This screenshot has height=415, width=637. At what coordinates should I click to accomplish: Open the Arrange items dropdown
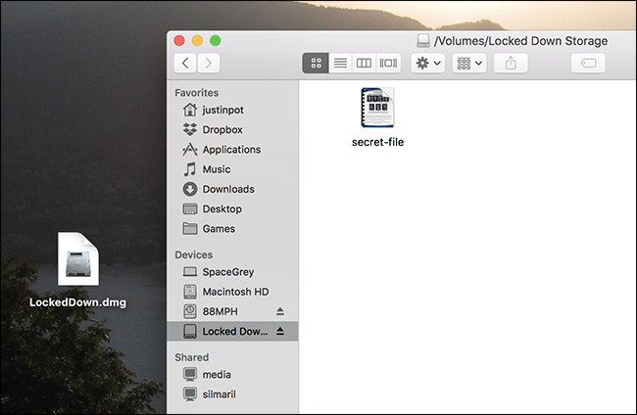(x=469, y=63)
